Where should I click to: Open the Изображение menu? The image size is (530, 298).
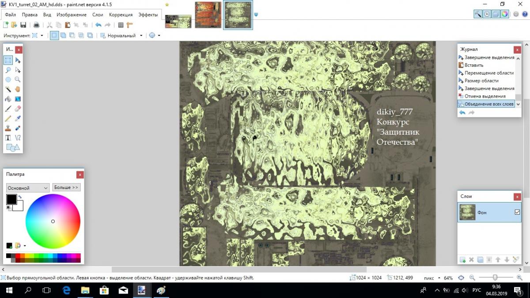(72, 15)
